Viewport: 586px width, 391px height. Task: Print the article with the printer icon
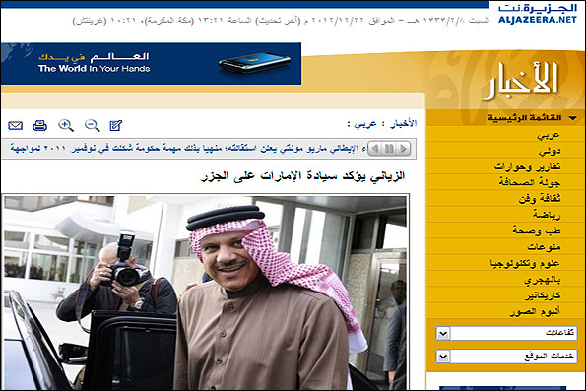coord(40,125)
